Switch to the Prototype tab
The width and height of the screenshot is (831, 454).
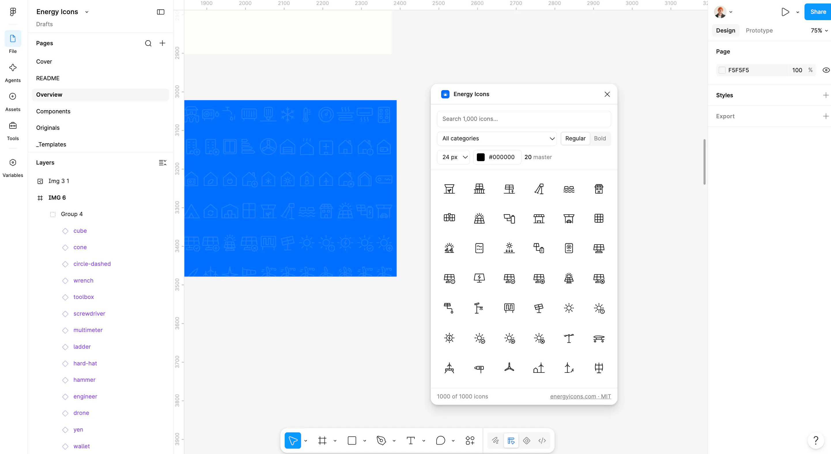[x=759, y=30]
